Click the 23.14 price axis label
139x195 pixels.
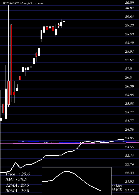(129, 155)
